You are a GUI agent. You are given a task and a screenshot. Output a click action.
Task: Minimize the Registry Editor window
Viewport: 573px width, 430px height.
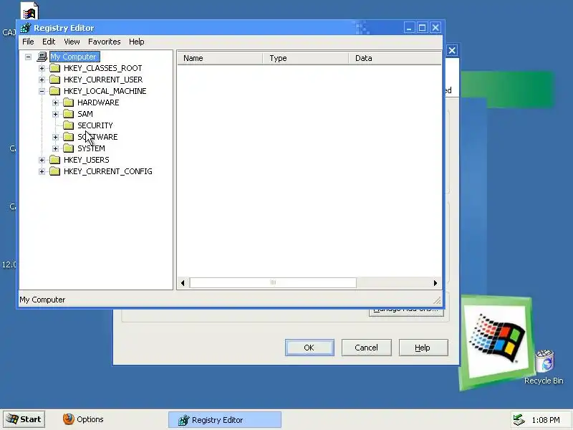409,28
